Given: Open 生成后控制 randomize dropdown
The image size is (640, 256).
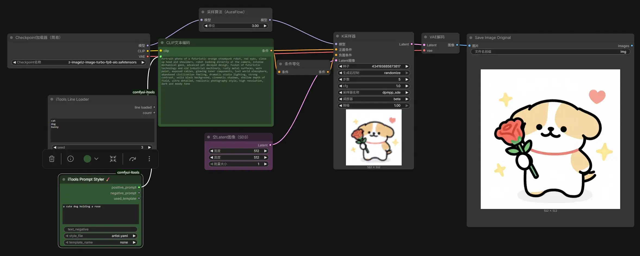Looking at the screenshot, I should pos(374,73).
